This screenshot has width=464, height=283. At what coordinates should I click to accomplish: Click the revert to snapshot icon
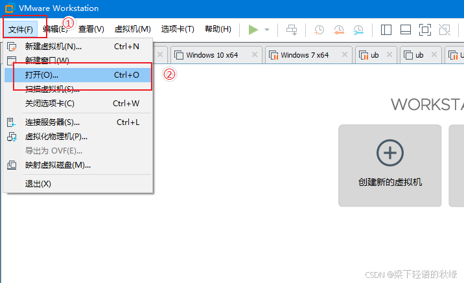[339, 30]
